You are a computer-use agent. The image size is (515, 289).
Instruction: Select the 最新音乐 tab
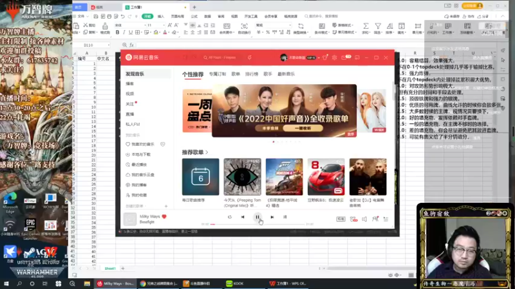click(286, 74)
